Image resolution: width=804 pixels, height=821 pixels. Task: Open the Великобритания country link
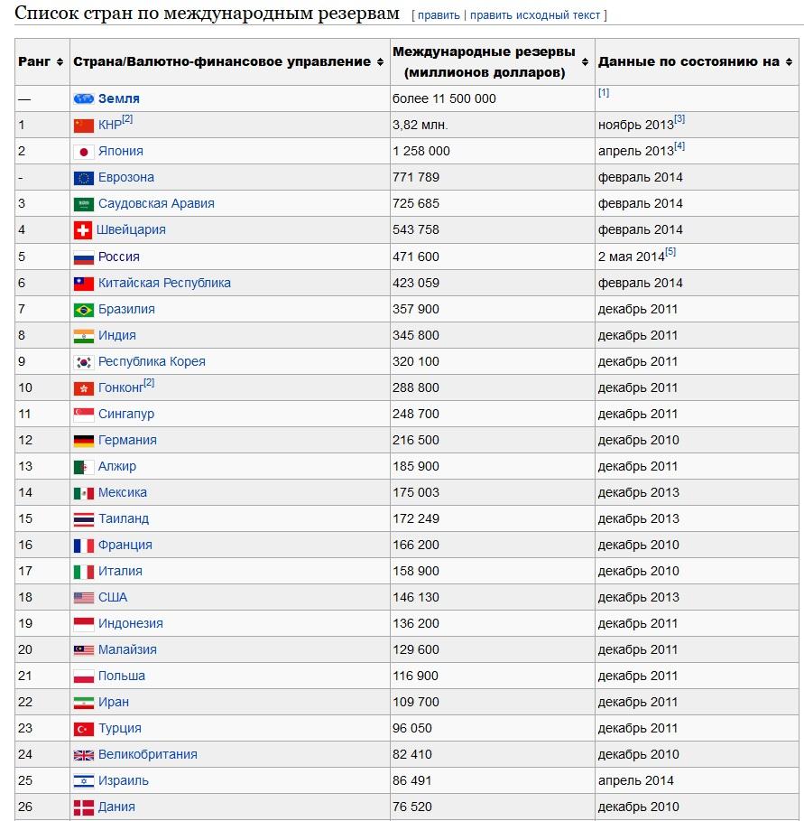pyautogui.click(x=147, y=754)
